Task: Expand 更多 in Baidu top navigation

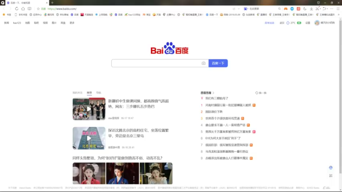Action: (72, 23)
